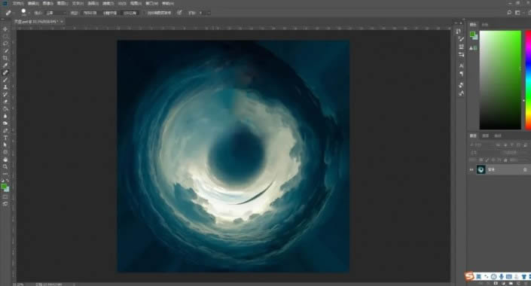
Task: Choose the 创建纹理 (Create Texture) type button
Action: 110,13
